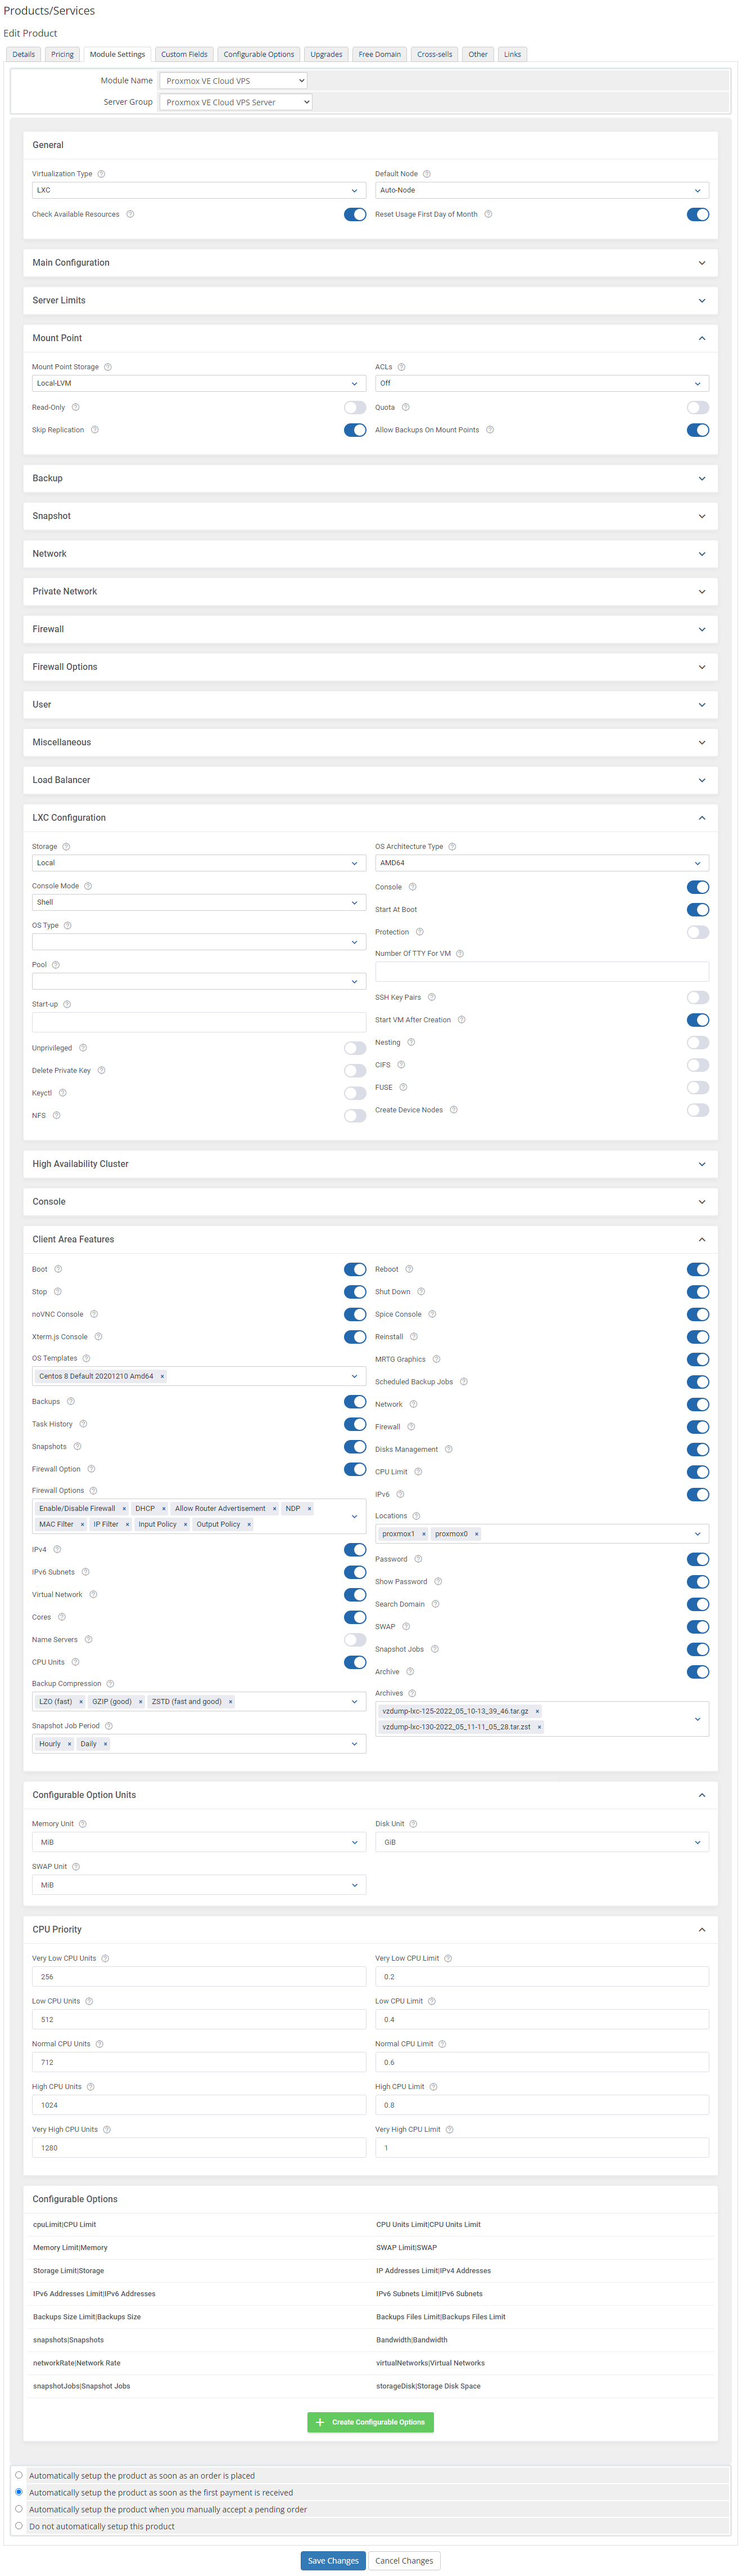This screenshot has width=742, height=2576.
Task: Click help icon next to Mount Point Storage
Action: pyautogui.click(x=108, y=367)
